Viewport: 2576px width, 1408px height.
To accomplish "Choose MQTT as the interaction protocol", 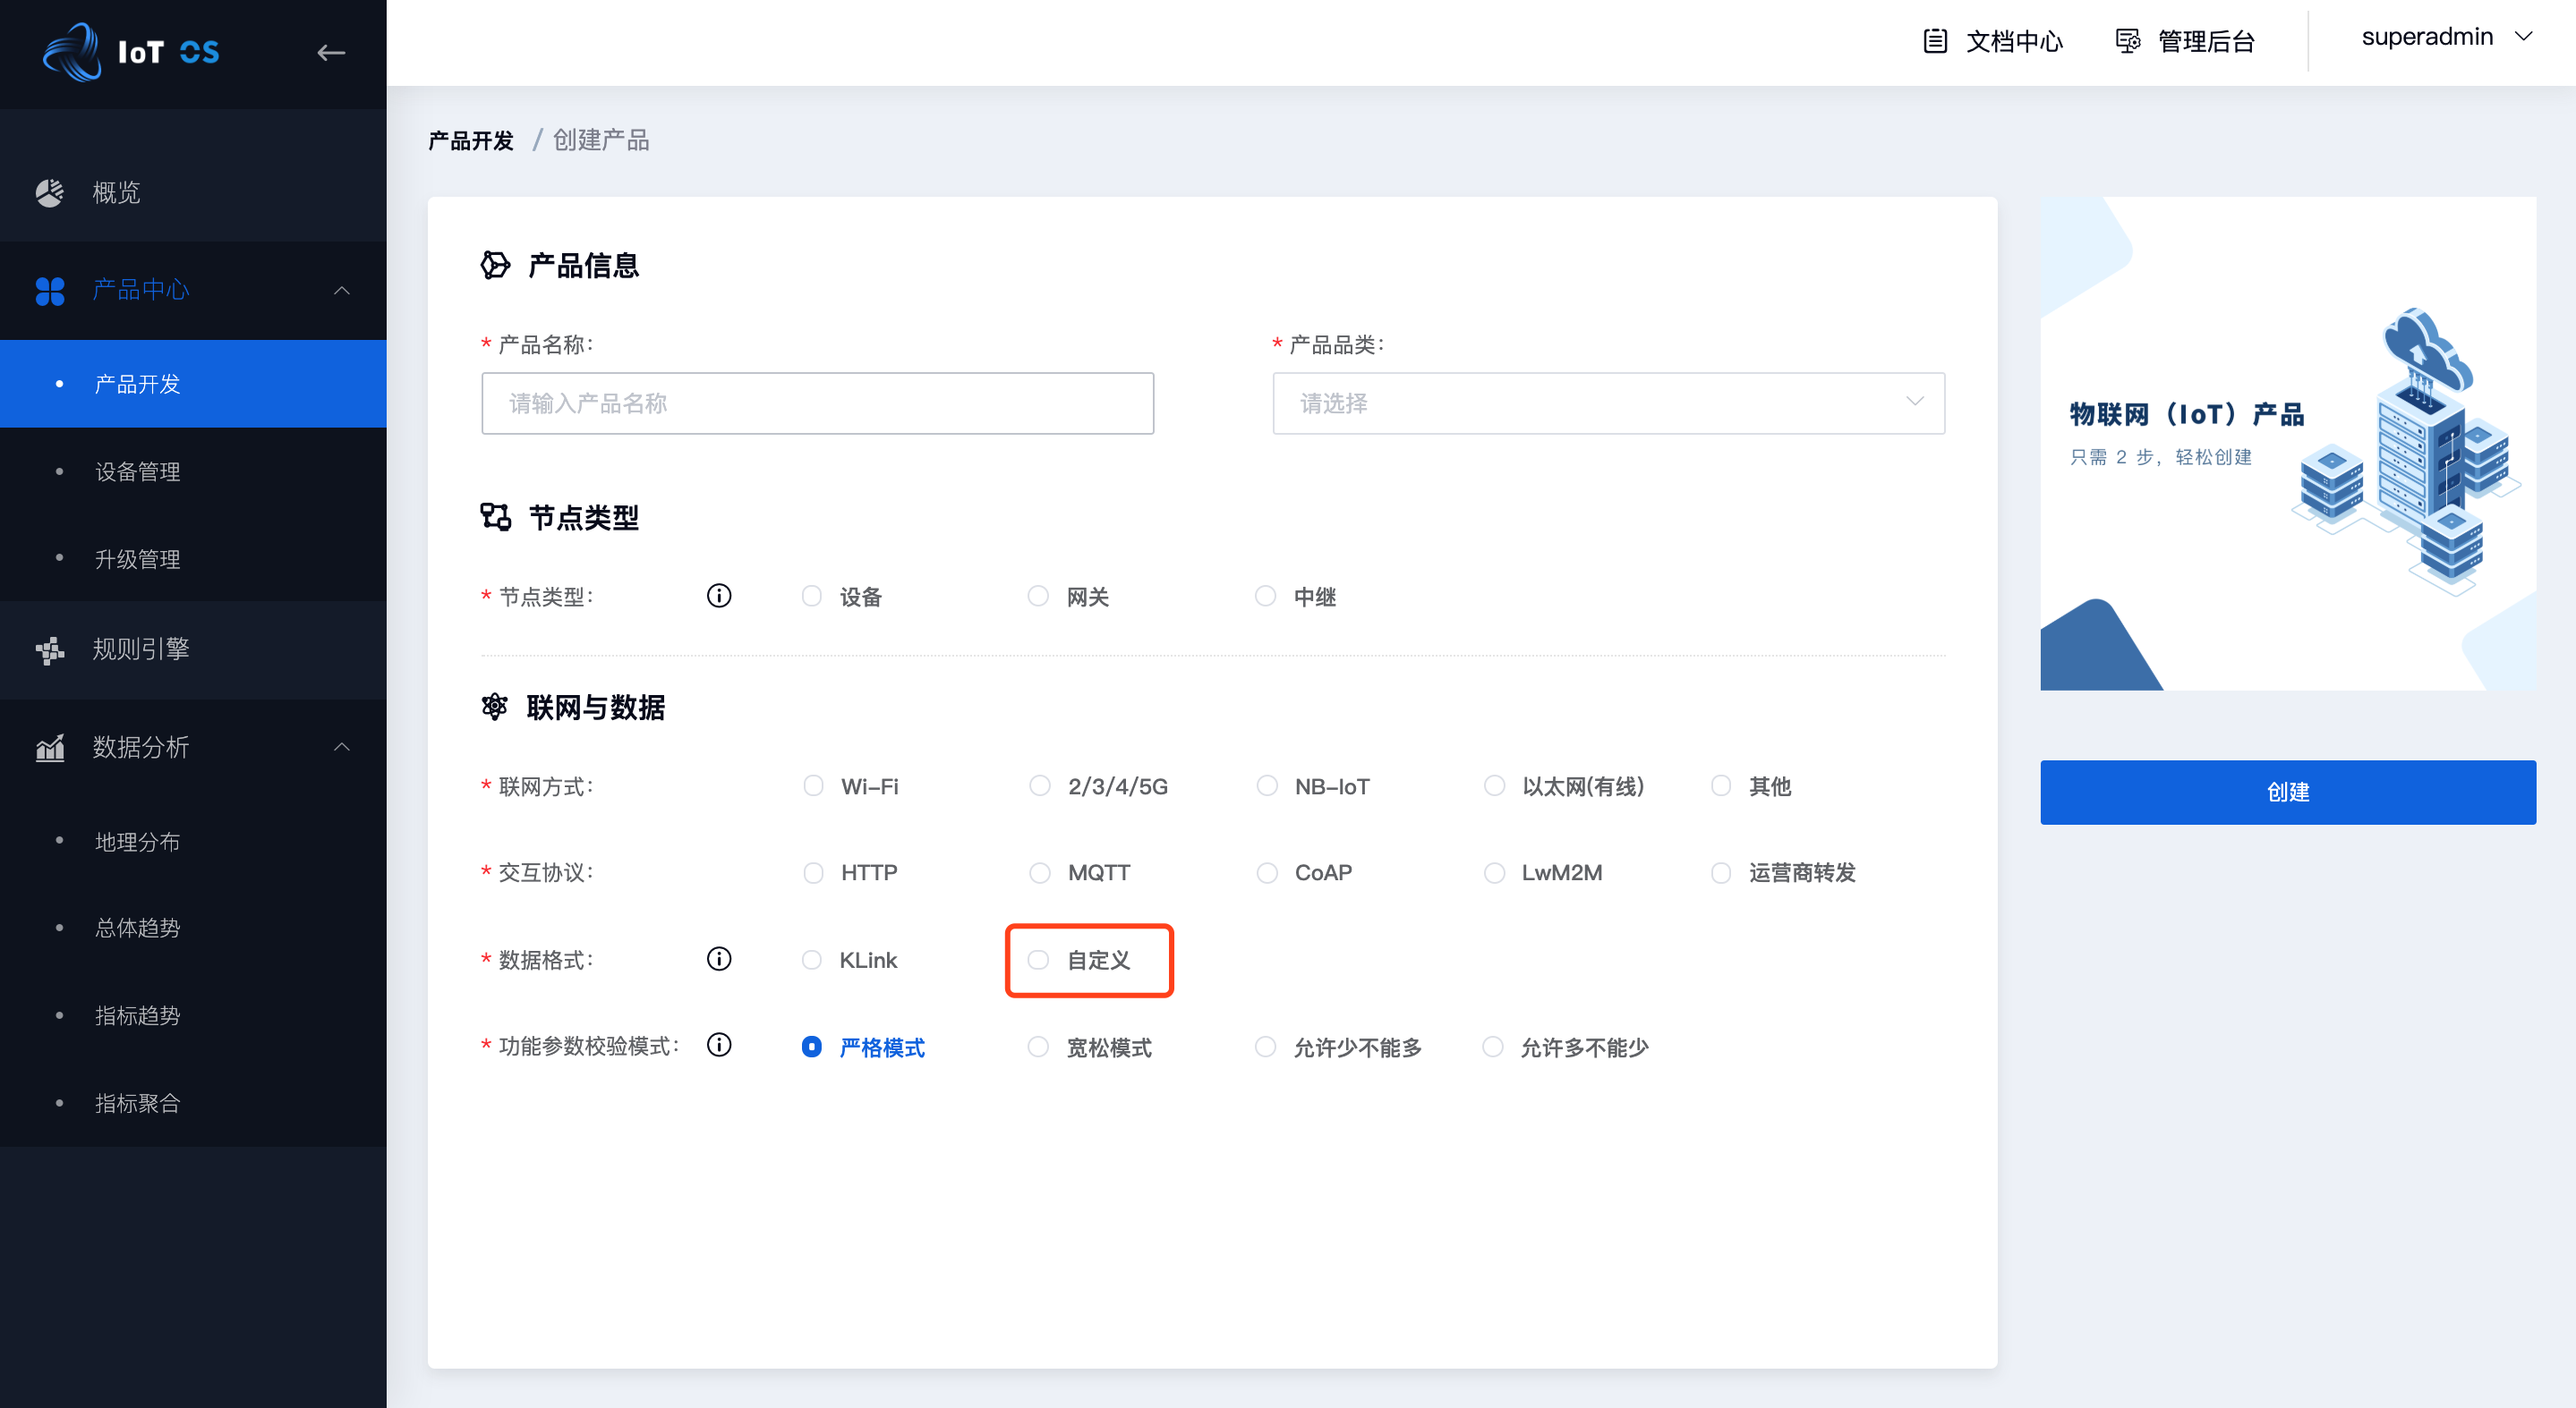I will (x=1038, y=872).
